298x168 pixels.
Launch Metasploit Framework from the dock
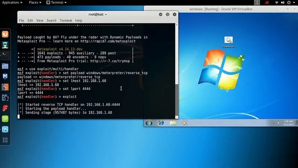tap(5, 77)
